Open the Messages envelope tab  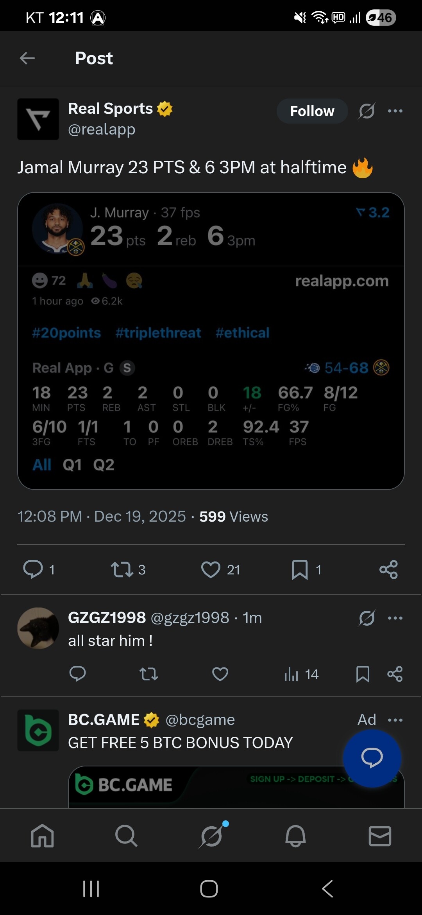pyautogui.click(x=380, y=836)
